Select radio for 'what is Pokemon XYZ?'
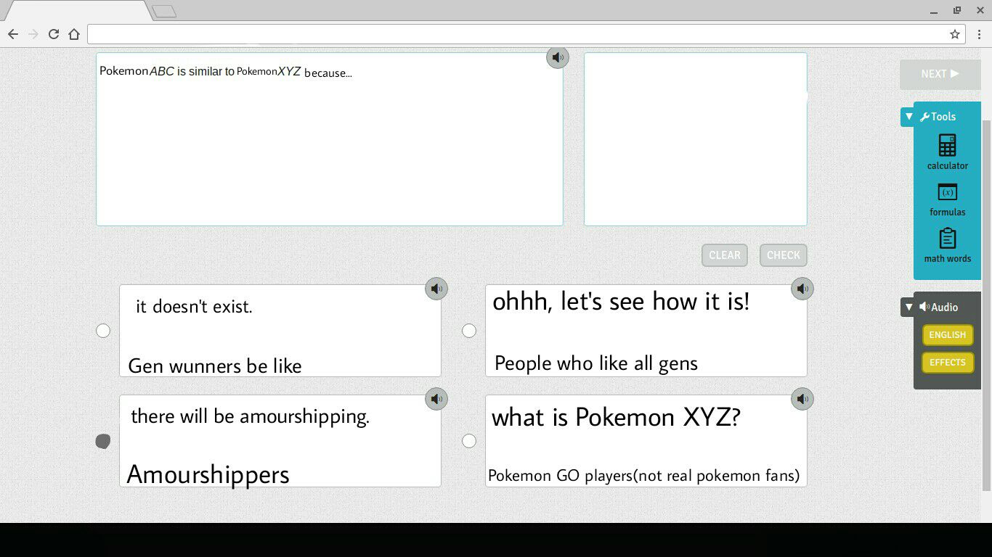Image resolution: width=992 pixels, height=557 pixels. [x=469, y=441]
